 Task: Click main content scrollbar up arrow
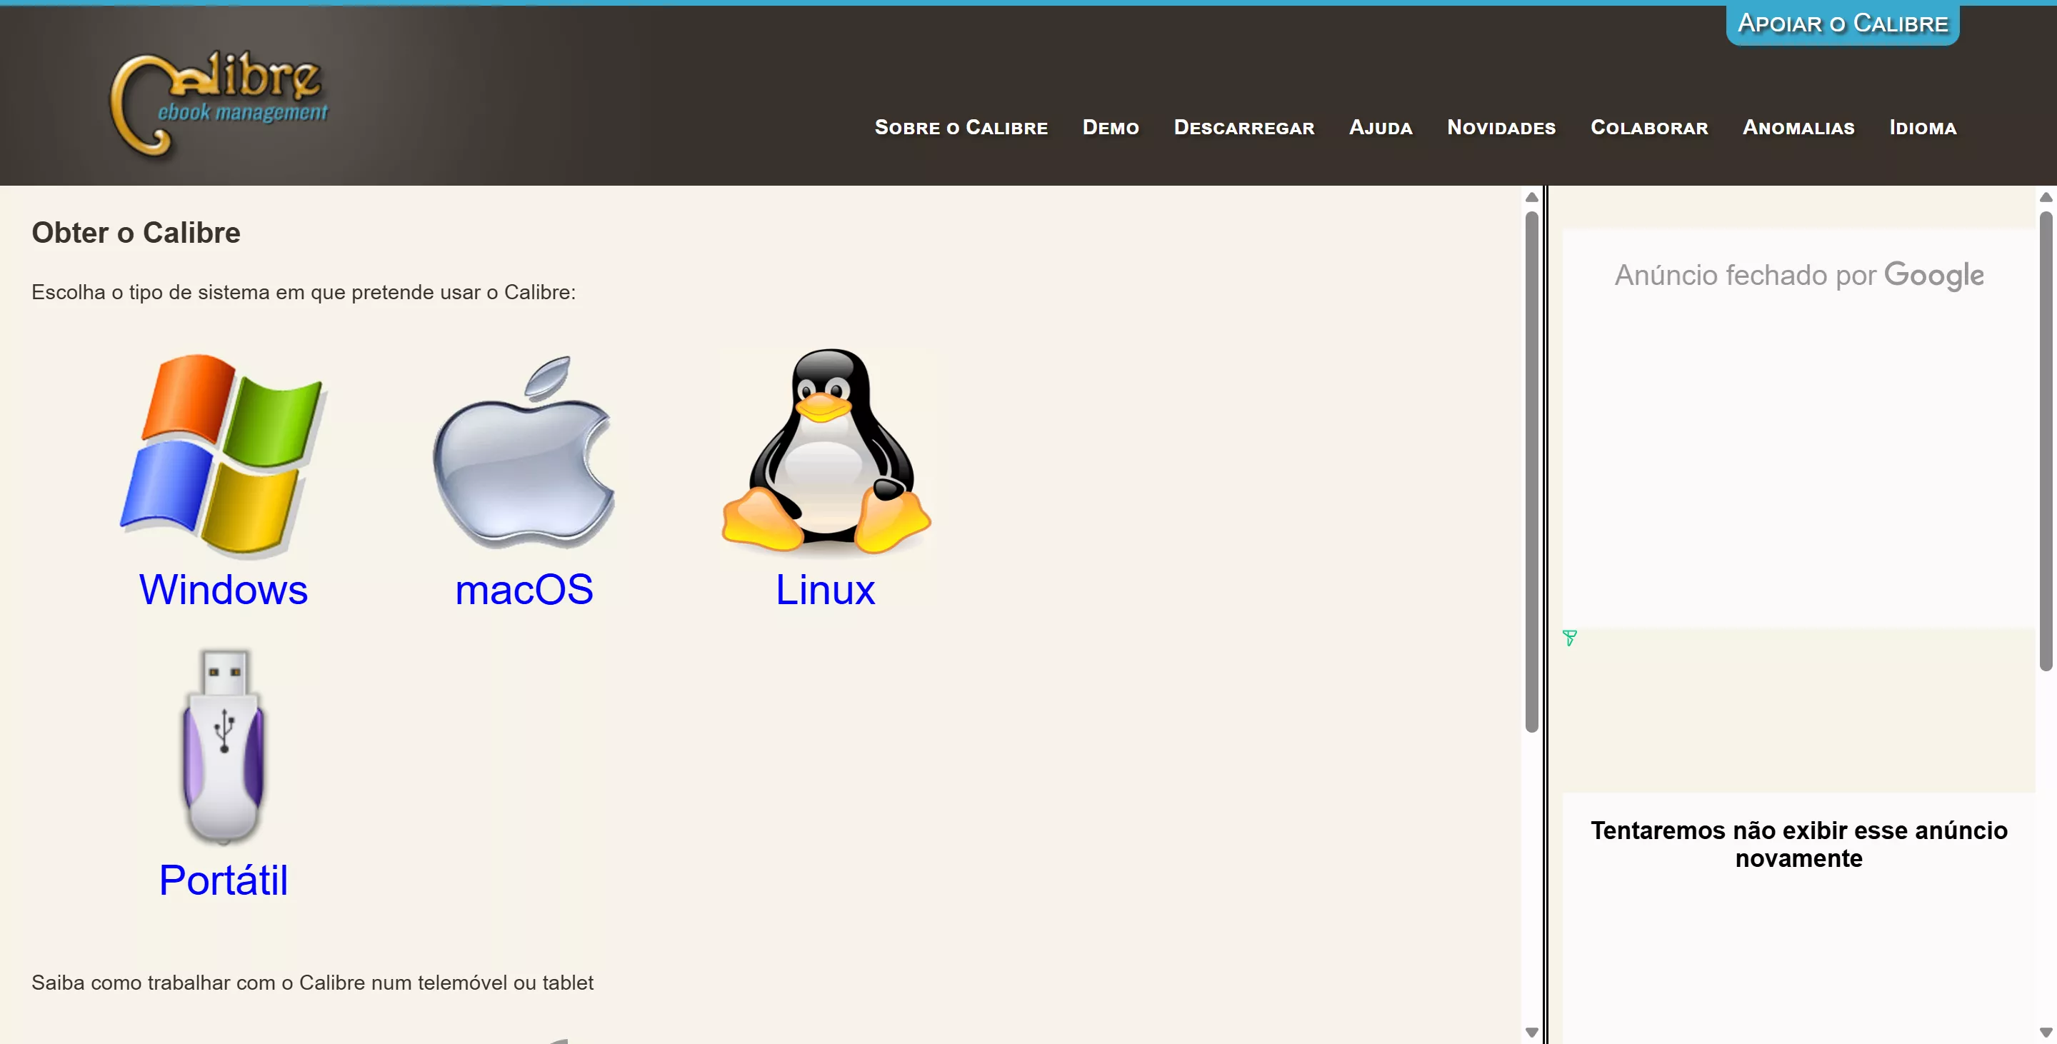(x=1531, y=197)
